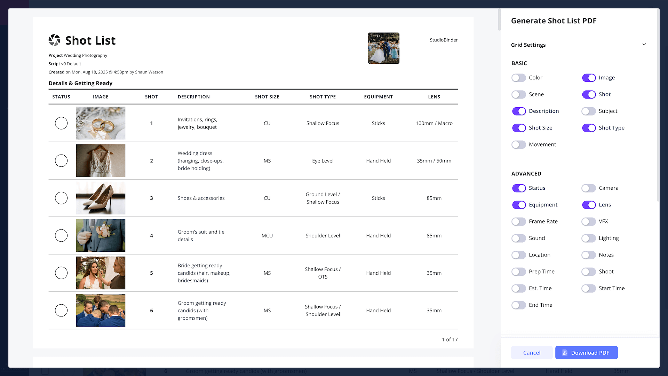Viewport: 668px width, 376px height.
Task: Turn off the Shot Size toggle
Action: (518, 128)
